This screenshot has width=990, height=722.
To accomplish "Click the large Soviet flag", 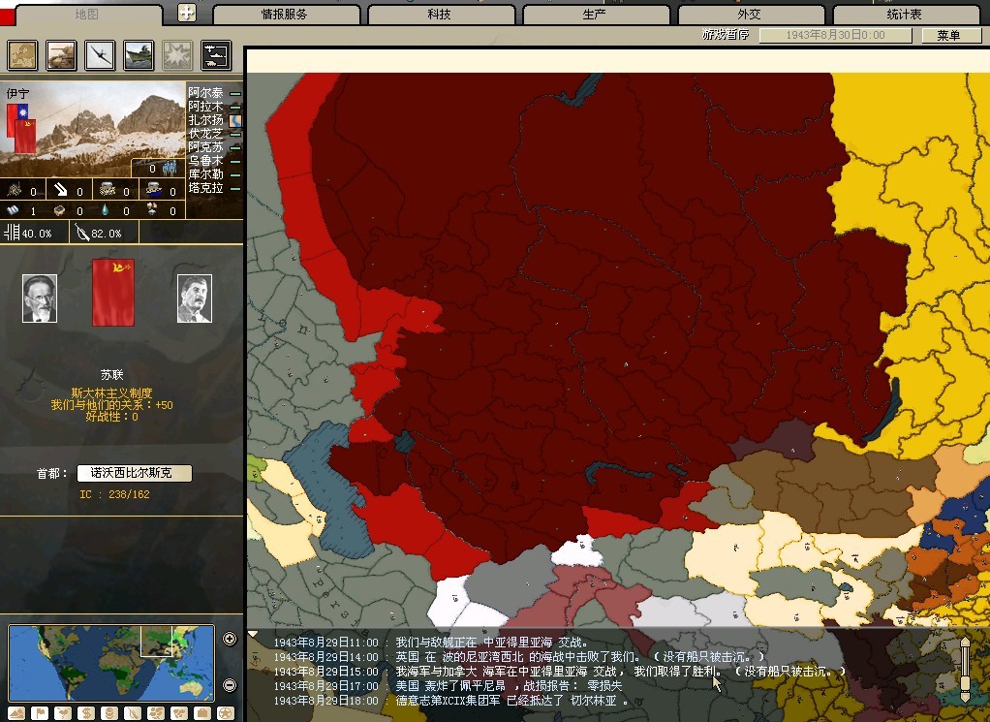I will [113, 293].
